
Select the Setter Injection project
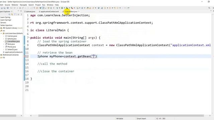coord(6,25)
